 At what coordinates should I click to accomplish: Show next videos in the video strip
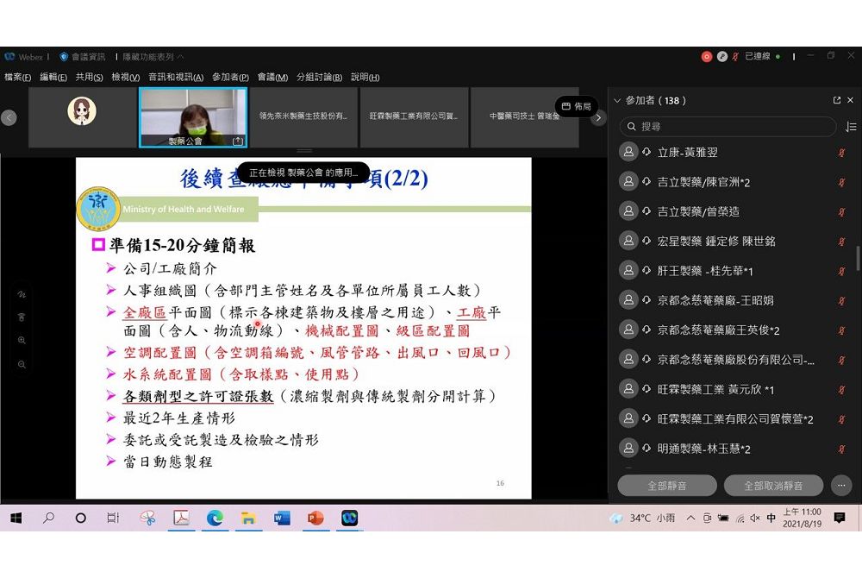[x=599, y=117]
